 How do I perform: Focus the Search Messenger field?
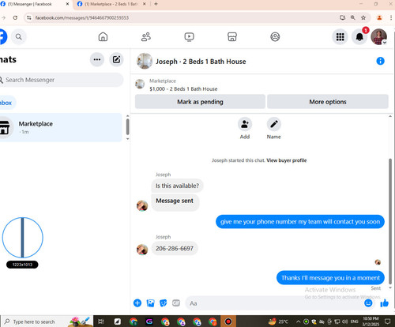click(62, 80)
